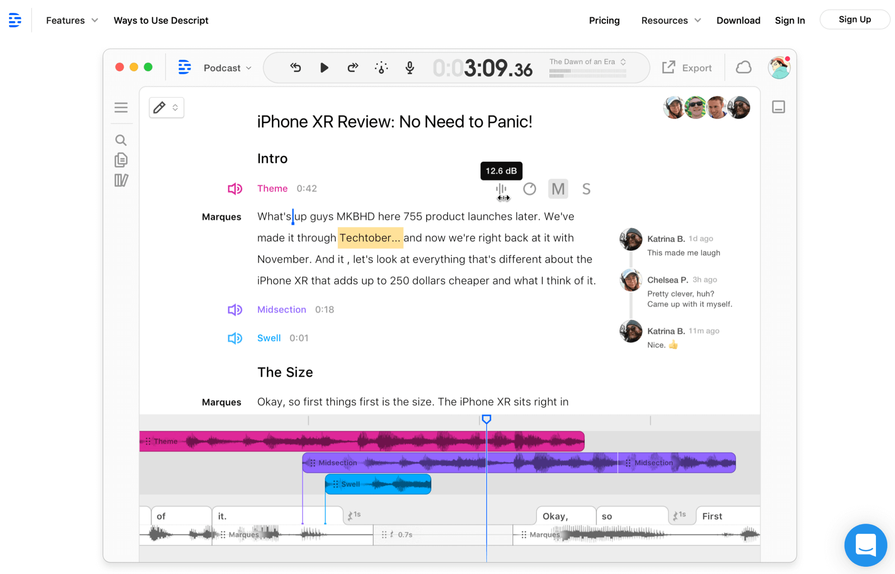
Task: Open the hamburger sidebar menu
Action: [x=121, y=107]
